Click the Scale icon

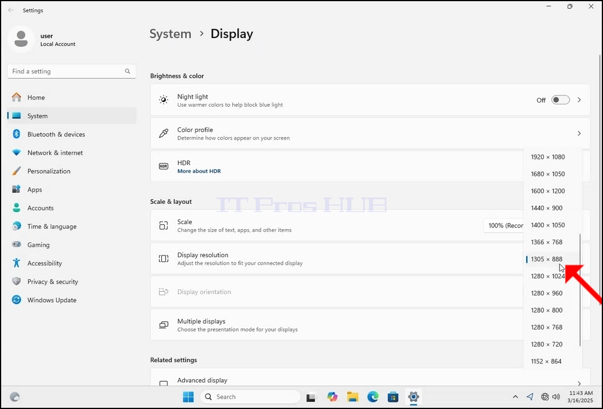coord(164,226)
